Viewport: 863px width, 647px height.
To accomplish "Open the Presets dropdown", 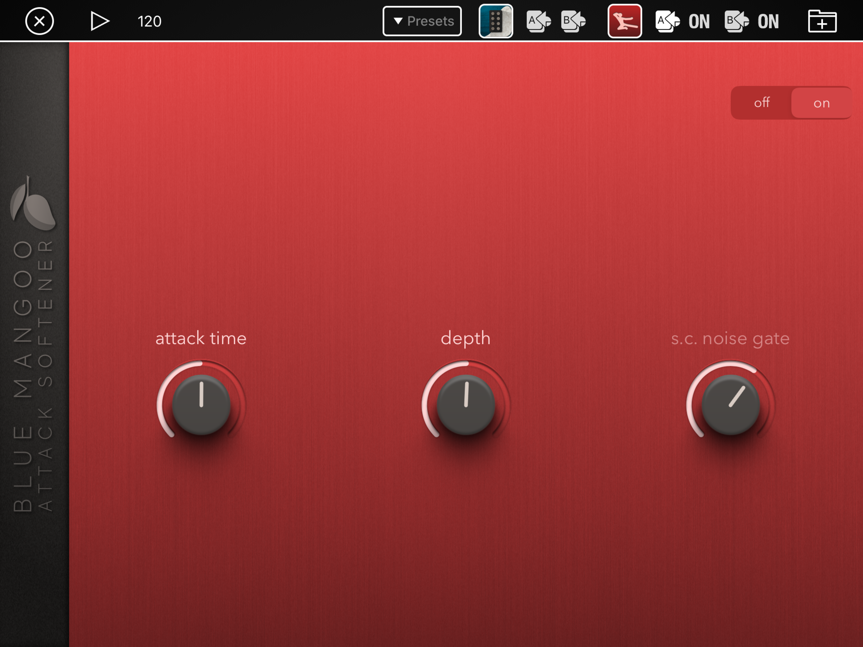I will click(x=422, y=21).
